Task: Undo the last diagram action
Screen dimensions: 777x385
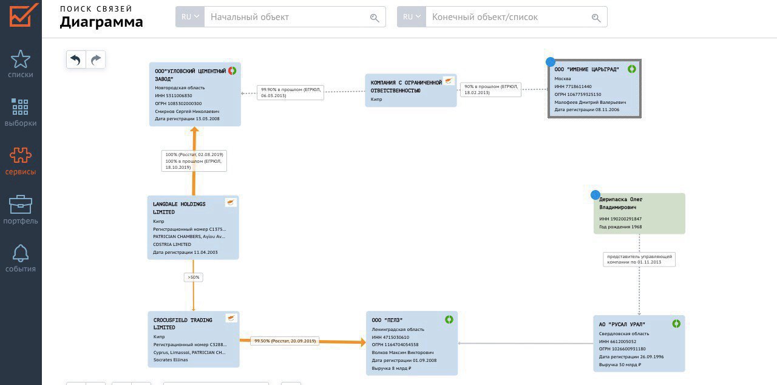Action: tap(76, 60)
